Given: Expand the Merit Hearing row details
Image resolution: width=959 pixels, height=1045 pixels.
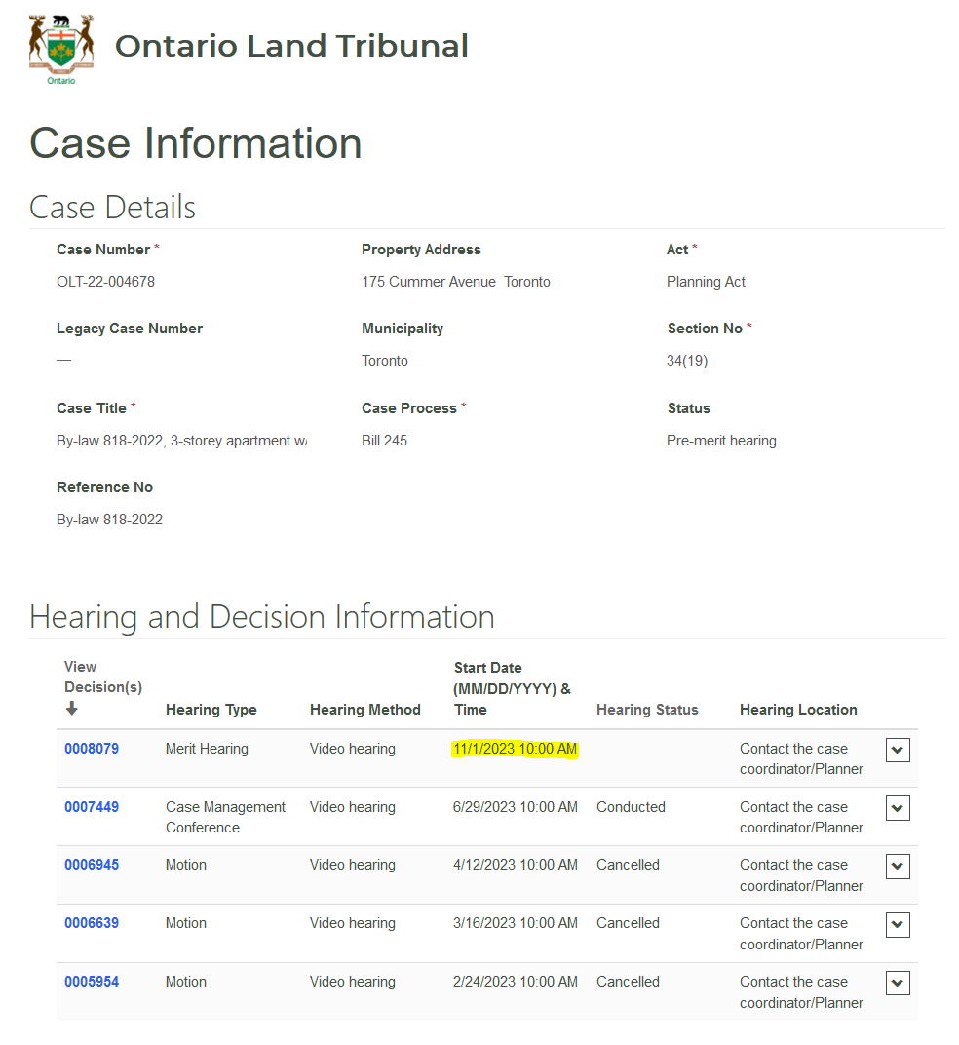Looking at the screenshot, I should coord(898,750).
